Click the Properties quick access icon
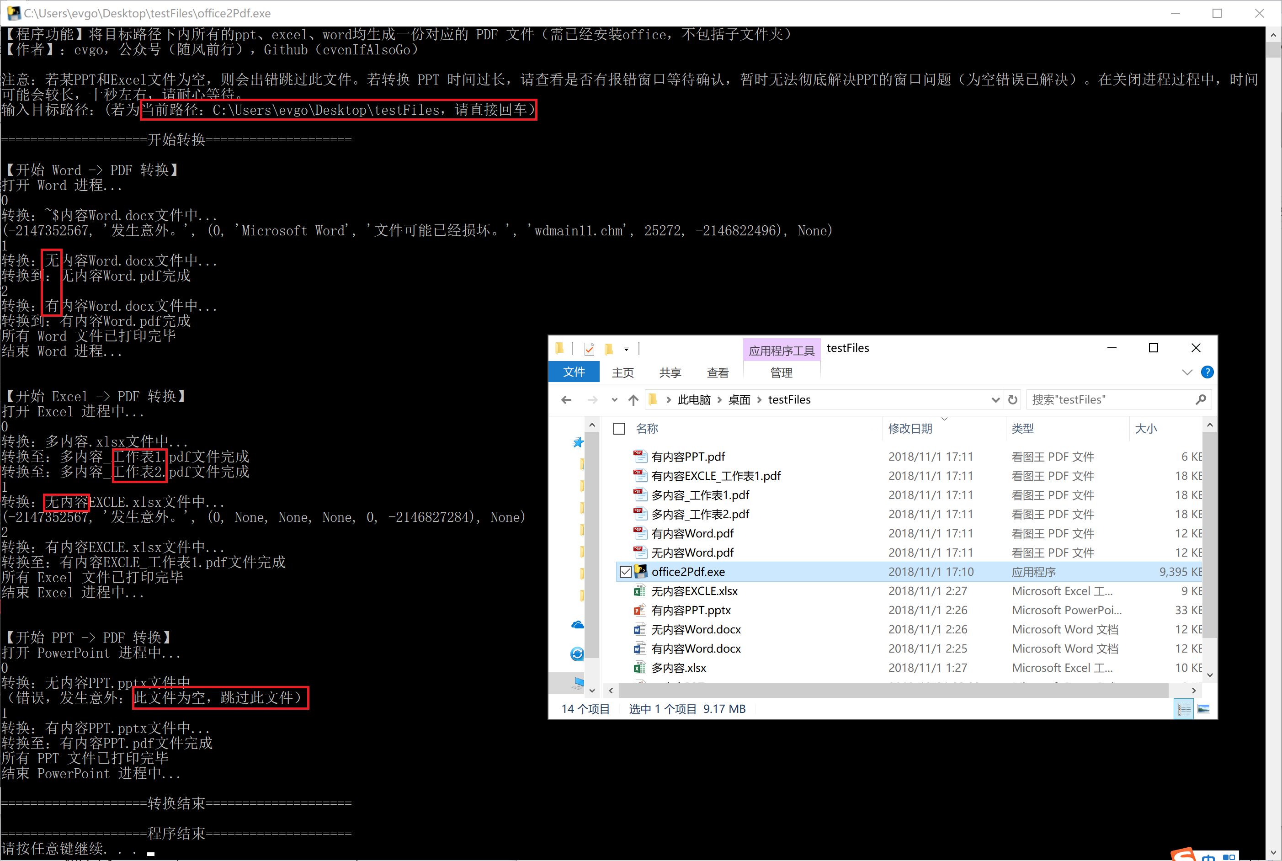The height and width of the screenshot is (861, 1282). coord(589,349)
